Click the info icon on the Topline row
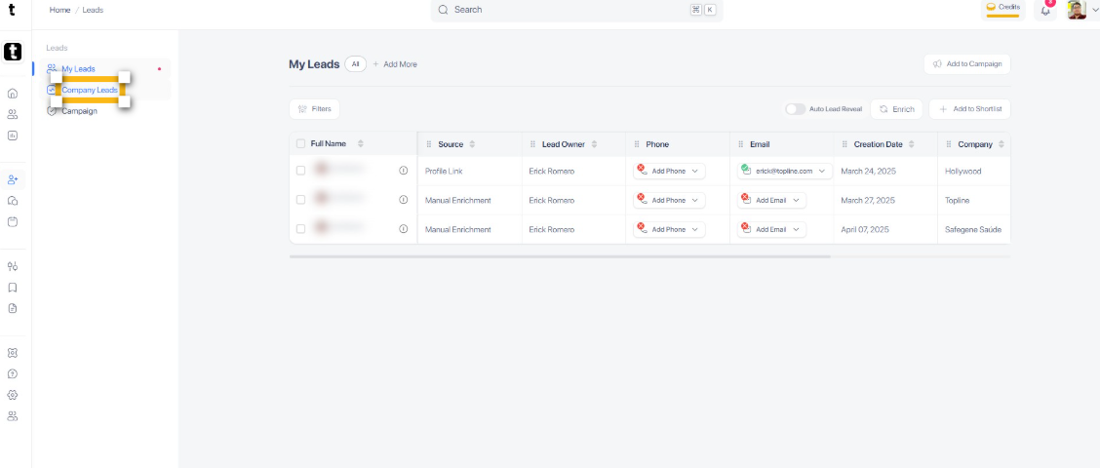 [404, 200]
